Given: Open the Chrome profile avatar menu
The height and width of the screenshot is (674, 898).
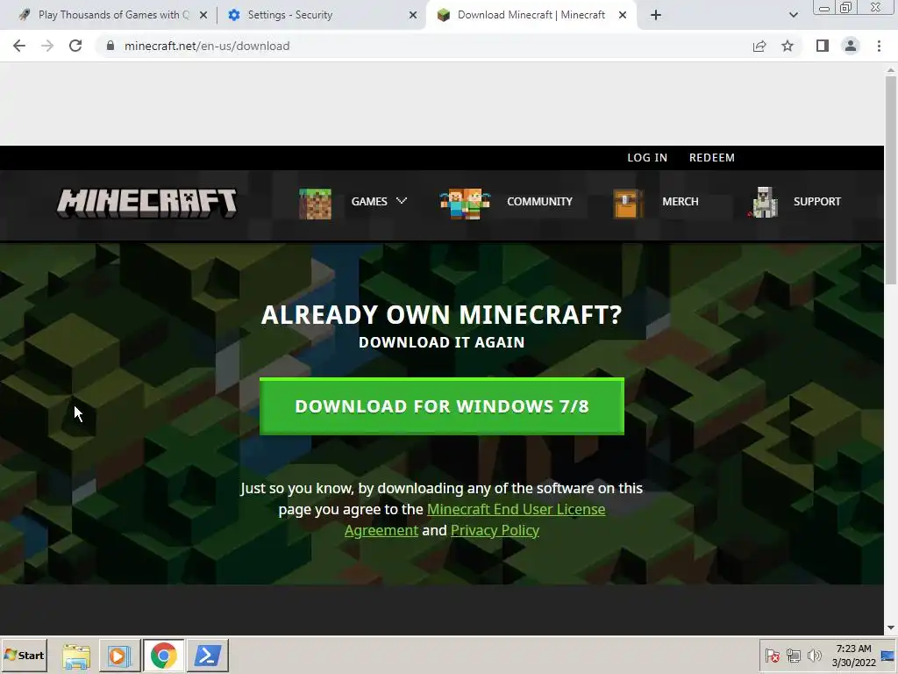Looking at the screenshot, I should (851, 46).
